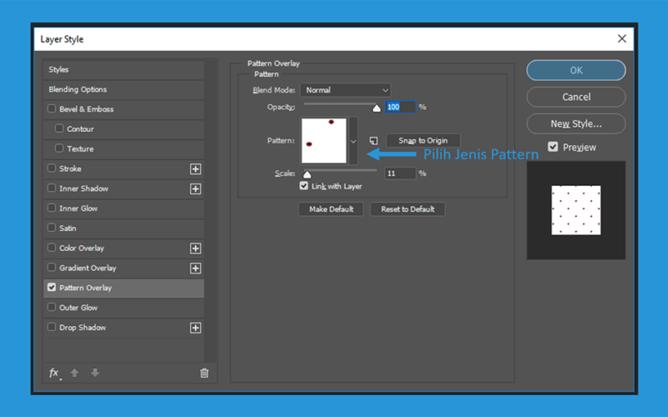
Task: Open the pattern picker dropdown arrow
Action: [353, 141]
